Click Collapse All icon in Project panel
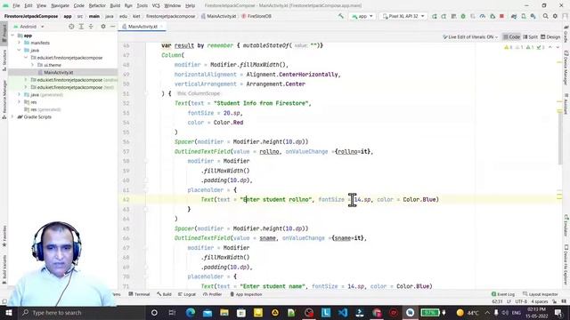 [91, 27]
